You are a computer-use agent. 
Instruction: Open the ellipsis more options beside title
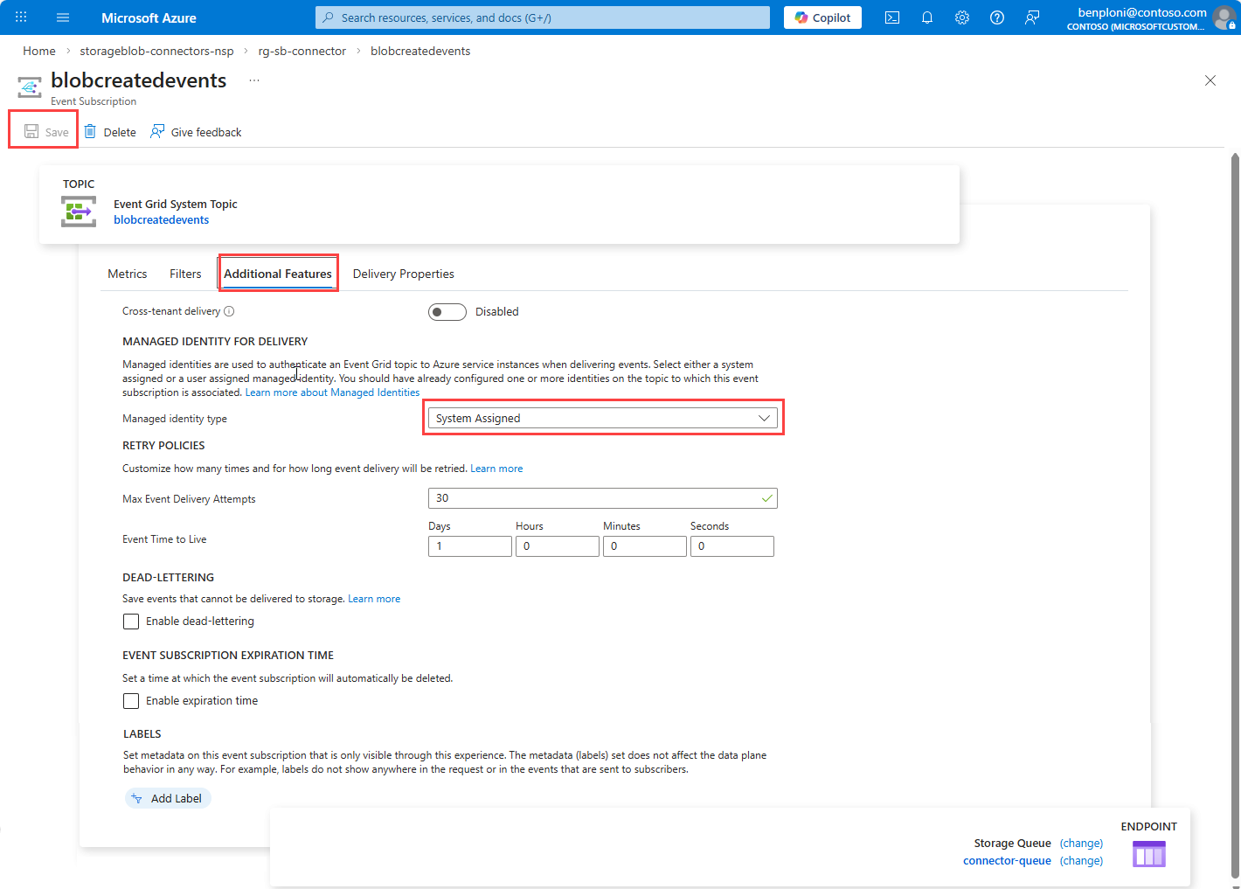tap(254, 80)
